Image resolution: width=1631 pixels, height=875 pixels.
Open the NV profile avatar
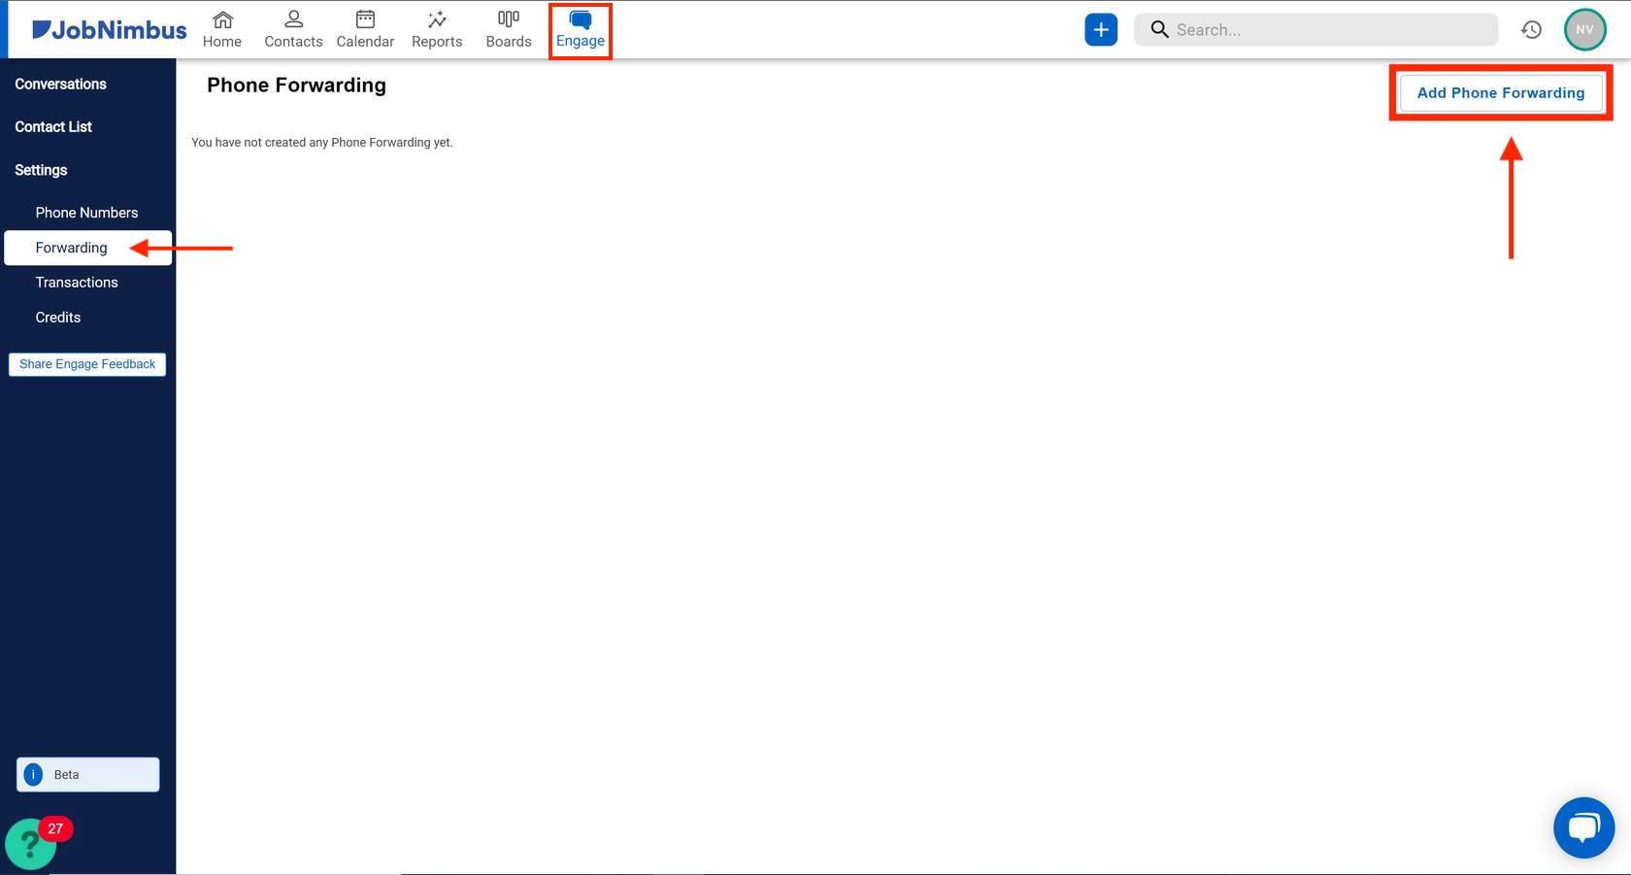pos(1584,29)
